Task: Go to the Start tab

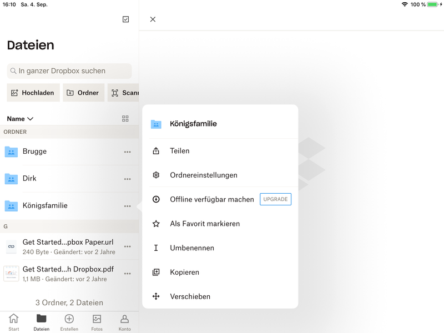Action: point(13,322)
